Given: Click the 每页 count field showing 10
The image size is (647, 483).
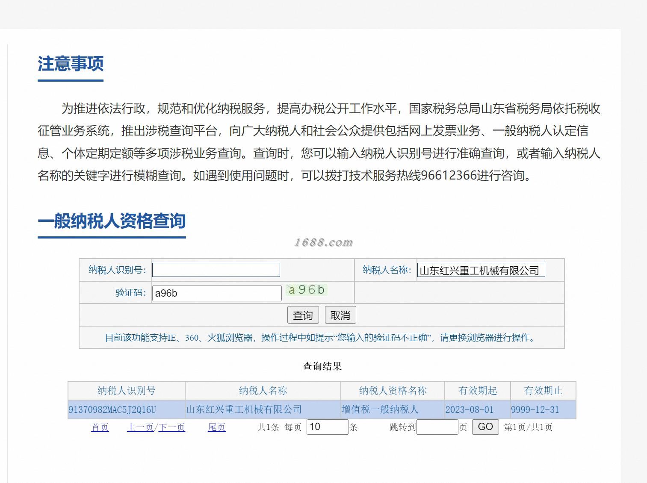Looking at the screenshot, I should 328,427.
